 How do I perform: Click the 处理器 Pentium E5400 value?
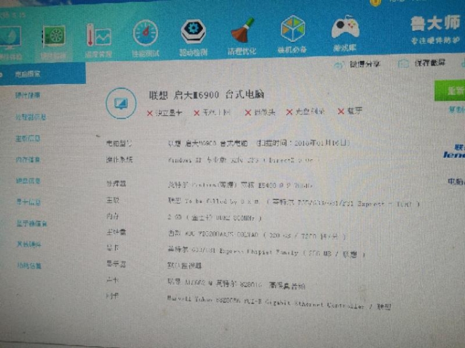coord(240,185)
